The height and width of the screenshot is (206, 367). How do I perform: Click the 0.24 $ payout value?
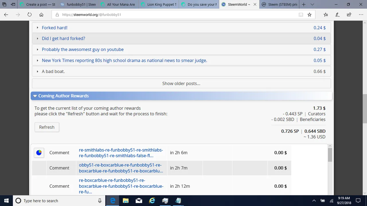pyautogui.click(x=319, y=28)
